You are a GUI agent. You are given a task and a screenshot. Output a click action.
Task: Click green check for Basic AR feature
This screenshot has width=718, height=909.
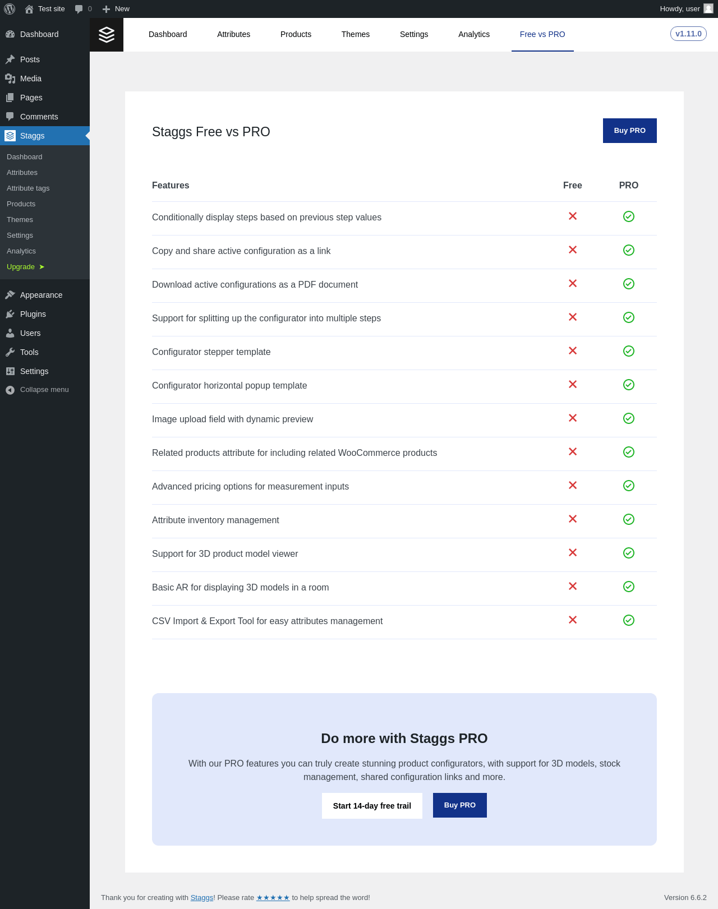pos(629,587)
